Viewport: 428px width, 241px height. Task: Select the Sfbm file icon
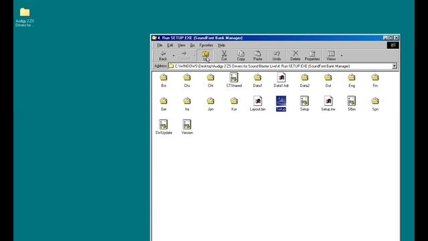351,101
